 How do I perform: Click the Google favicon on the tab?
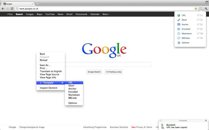(4, 4)
